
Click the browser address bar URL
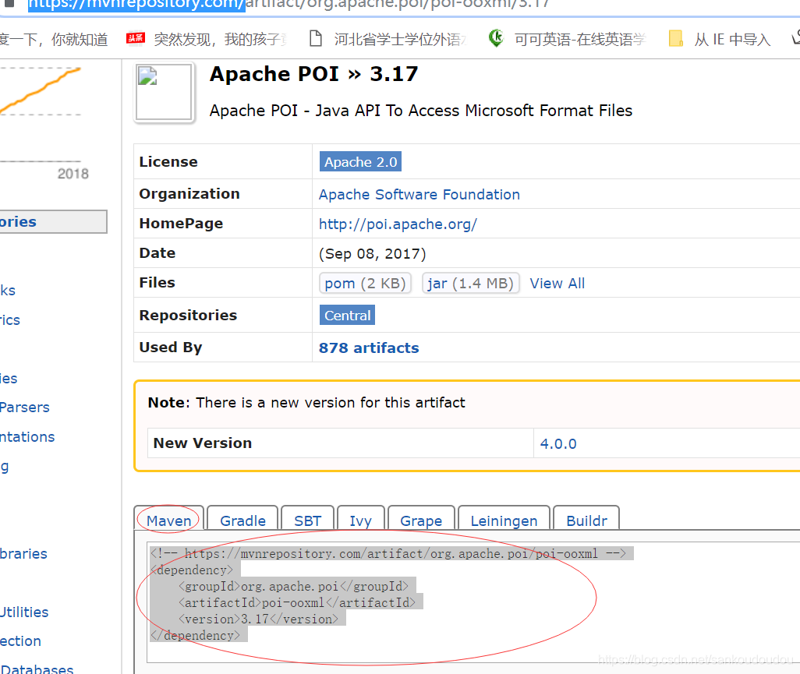[x=288, y=5]
